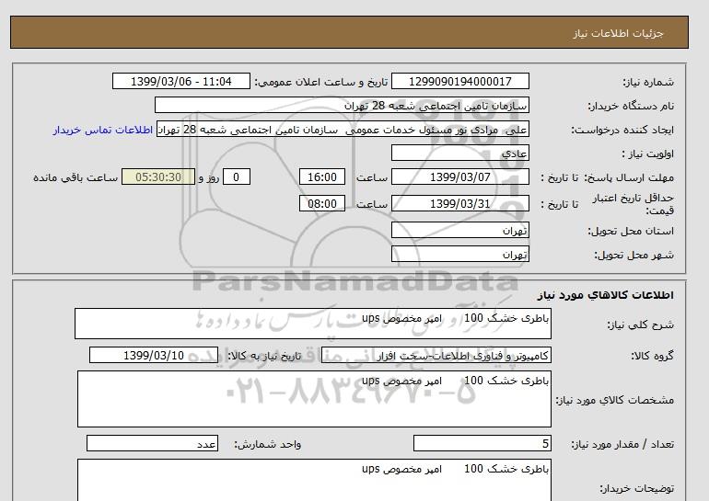Click the request creator field علی مرادی نور

[x=343, y=129]
